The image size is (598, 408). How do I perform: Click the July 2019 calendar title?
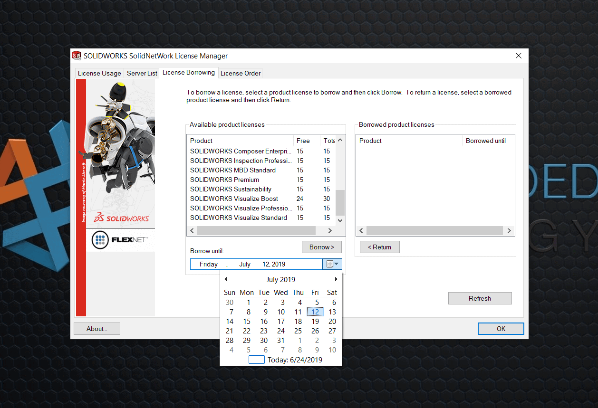pos(281,279)
